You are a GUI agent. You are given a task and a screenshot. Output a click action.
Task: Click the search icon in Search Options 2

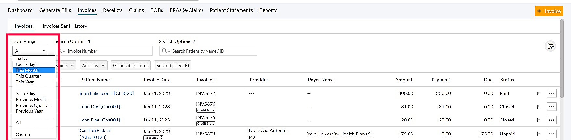point(165,51)
